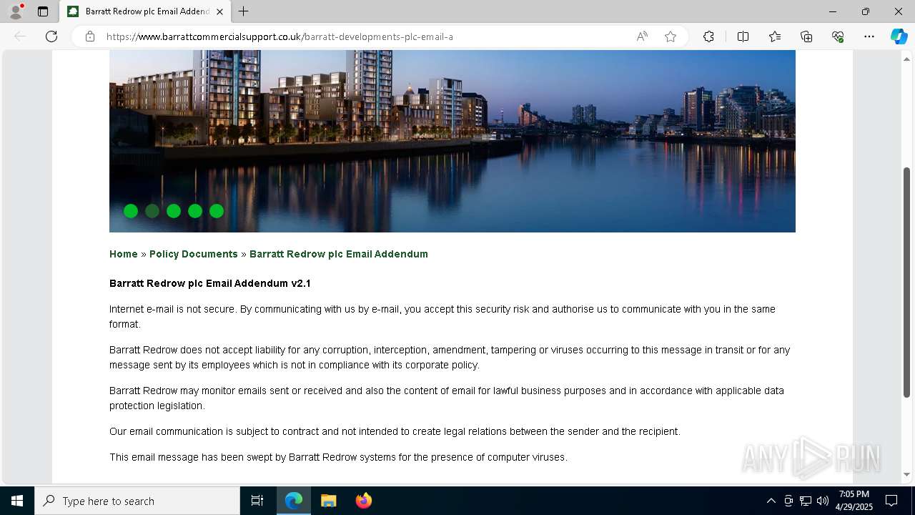
Task: Click the page vertical scrollbar thumb
Action: click(x=906, y=283)
